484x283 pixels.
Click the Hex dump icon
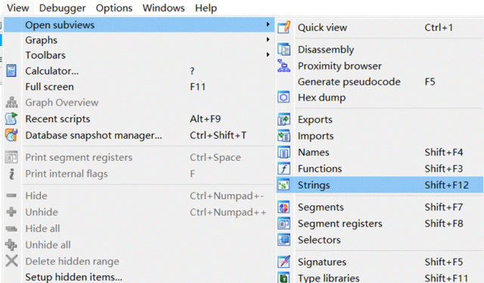(x=284, y=97)
